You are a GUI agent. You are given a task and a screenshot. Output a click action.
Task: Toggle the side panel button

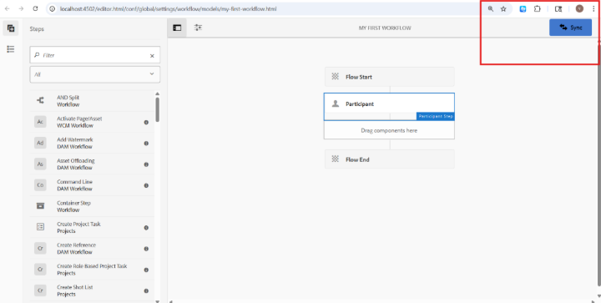coord(177,28)
